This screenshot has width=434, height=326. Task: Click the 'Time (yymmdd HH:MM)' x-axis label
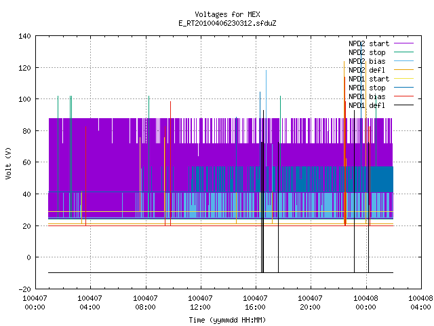click(x=227, y=320)
